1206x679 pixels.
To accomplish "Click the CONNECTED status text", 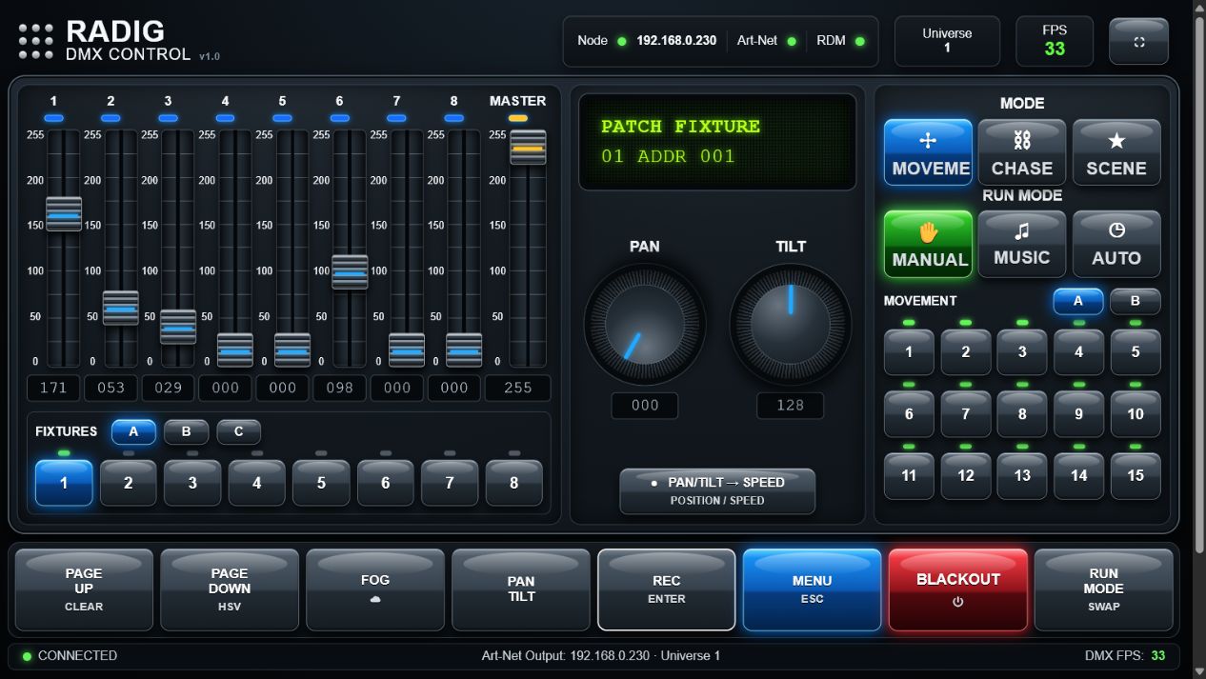I will (x=78, y=655).
